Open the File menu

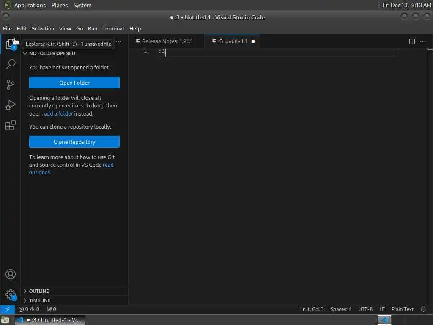[7, 28]
